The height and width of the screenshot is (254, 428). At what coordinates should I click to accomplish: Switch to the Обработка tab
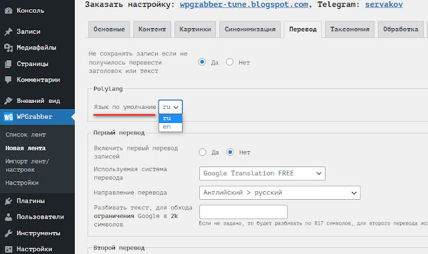click(401, 29)
